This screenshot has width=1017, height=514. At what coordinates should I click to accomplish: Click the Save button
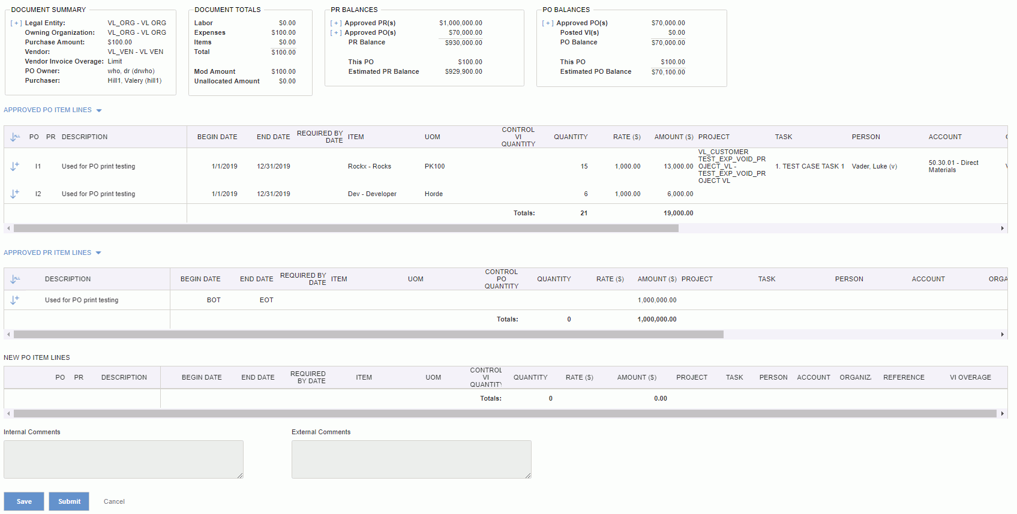click(24, 501)
